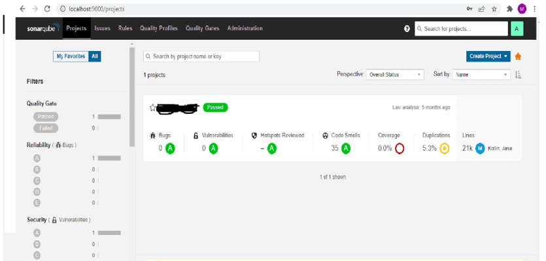Screen dimensions: 546x261
Task: Click the Last analysis 5 months ago text
Action: [421, 108]
